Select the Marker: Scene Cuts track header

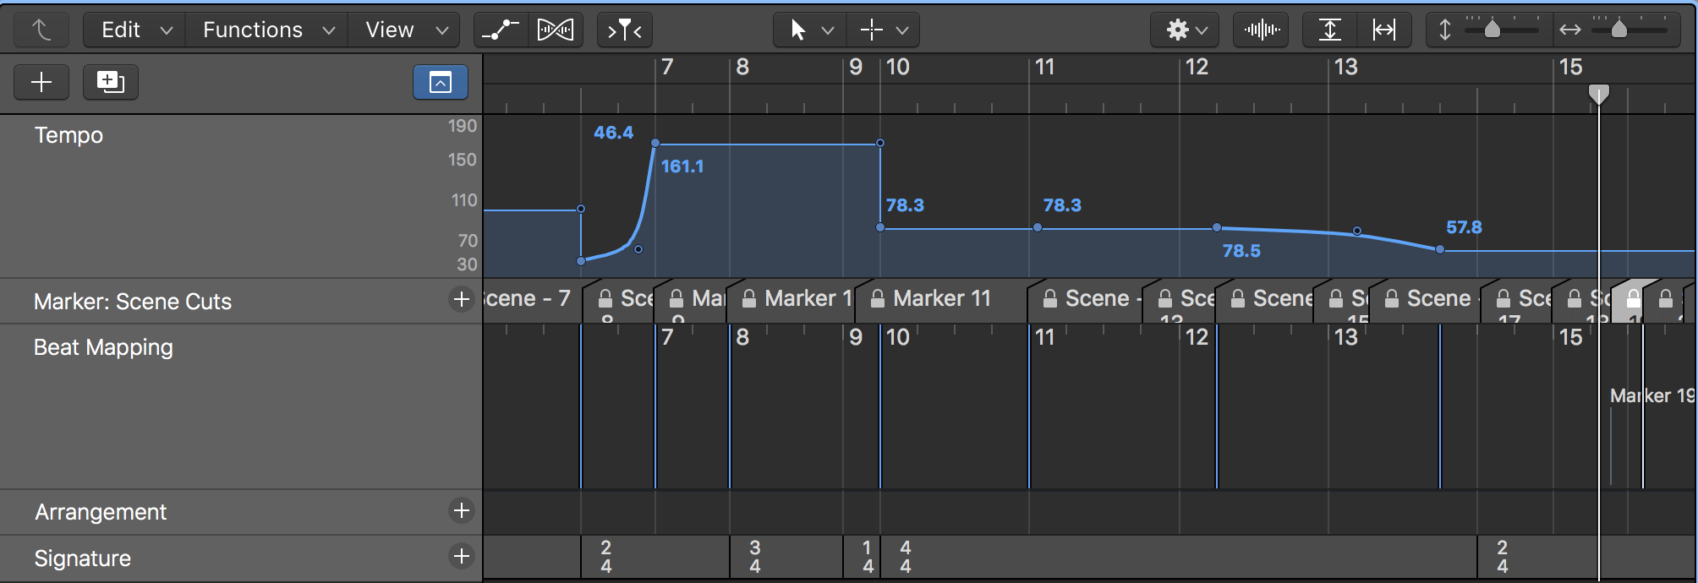[x=241, y=301]
